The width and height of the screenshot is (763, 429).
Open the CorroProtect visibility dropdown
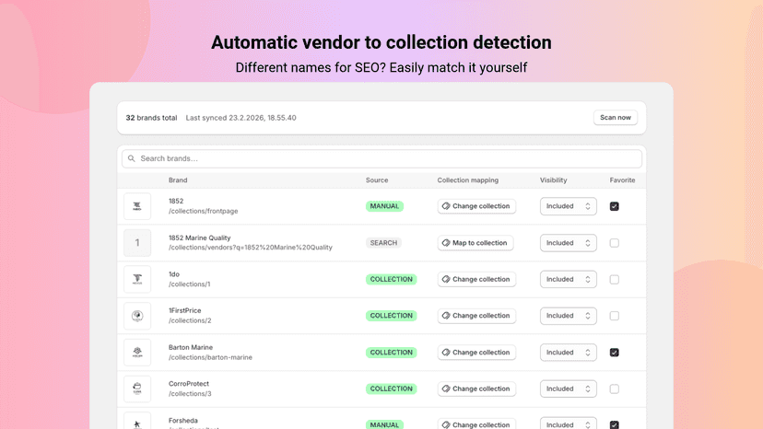click(x=568, y=388)
